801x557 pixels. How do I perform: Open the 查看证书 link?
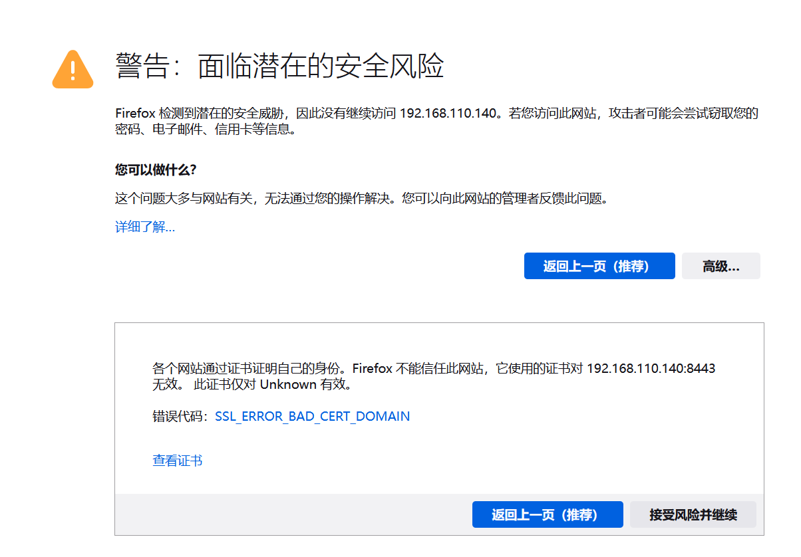pyautogui.click(x=177, y=461)
